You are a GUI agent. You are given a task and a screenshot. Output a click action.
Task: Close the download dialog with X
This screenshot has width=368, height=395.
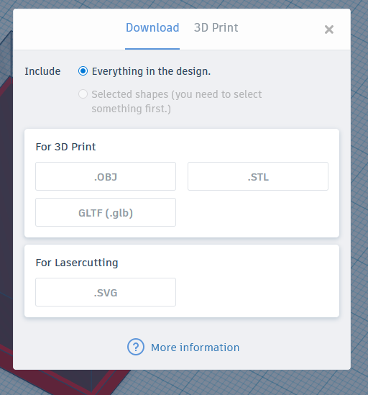[329, 29]
